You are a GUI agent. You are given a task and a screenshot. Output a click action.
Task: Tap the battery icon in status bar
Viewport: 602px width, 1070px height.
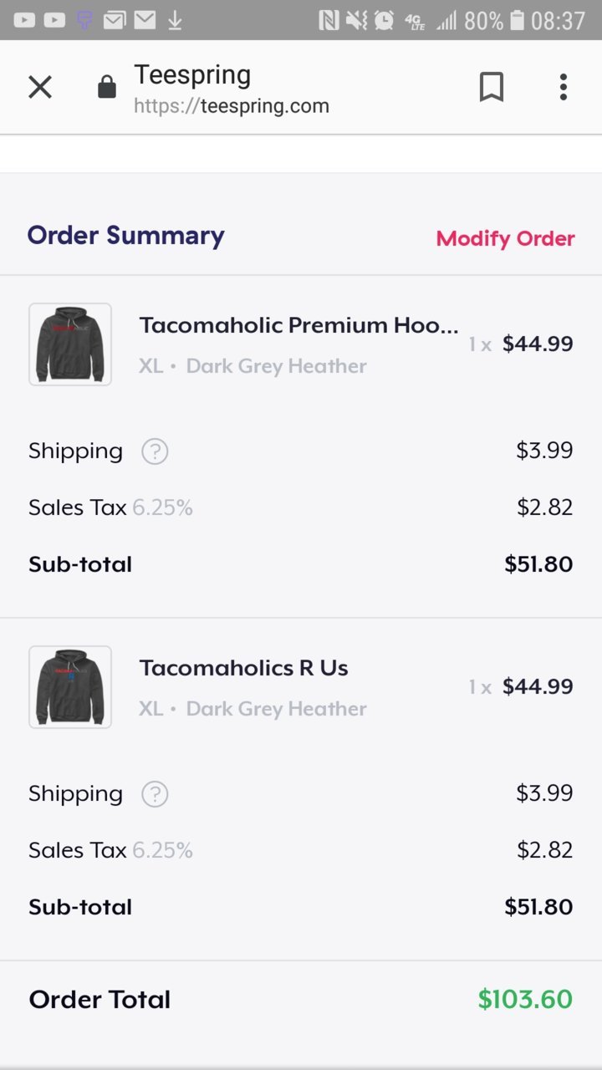coord(518,19)
